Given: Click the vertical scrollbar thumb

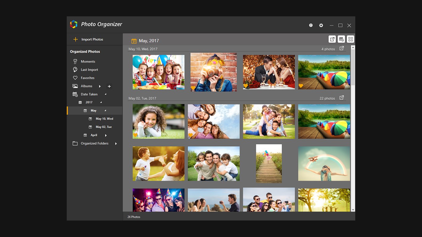Looking at the screenshot, I should tap(353, 67).
